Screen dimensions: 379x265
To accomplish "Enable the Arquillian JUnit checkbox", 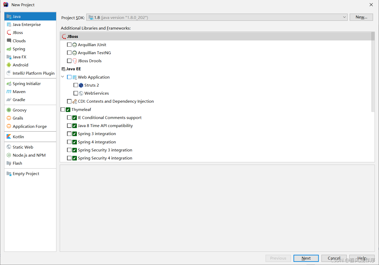I will pyautogui.click(x=69, y=45).
